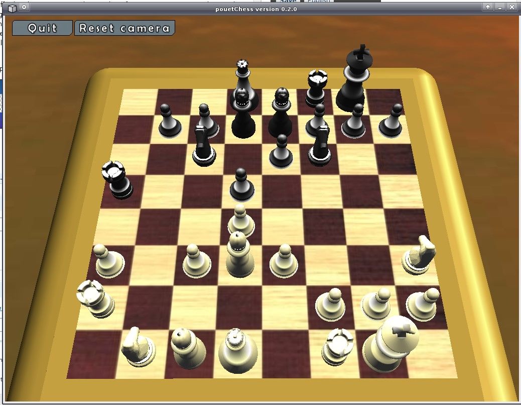Image resolution: width=521 pixels, height=405 pixels.
Task: Open the window menu icon in the title bar
Action: coord(13,7)
